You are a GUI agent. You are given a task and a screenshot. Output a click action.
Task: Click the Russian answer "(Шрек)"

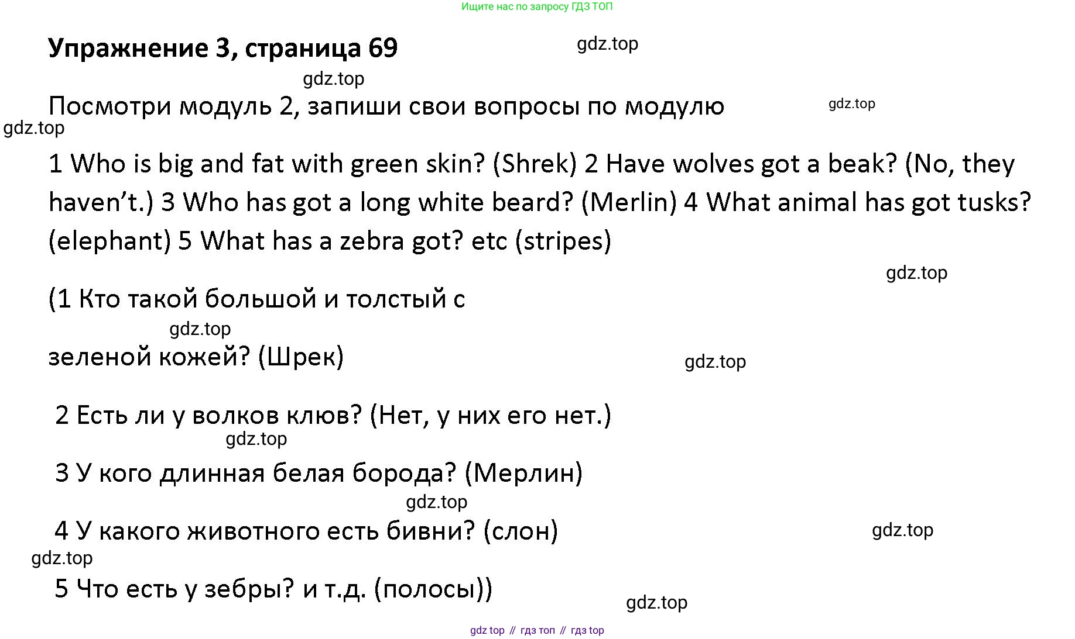click(x=300, y=357)
